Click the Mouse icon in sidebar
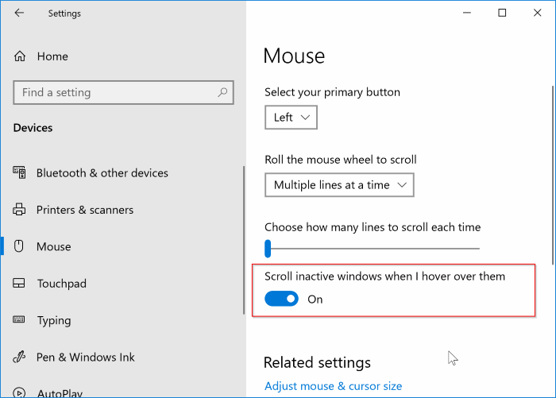 [20, 247]
